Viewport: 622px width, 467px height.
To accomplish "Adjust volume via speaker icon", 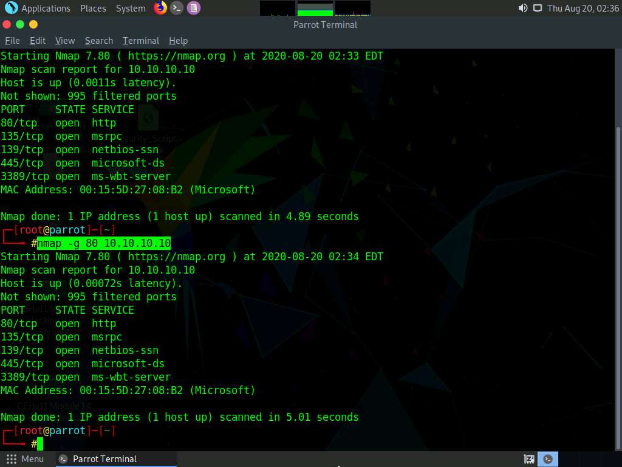I will 523,8.
